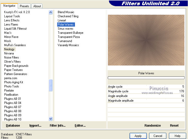Randomize the filter settings

pos(152,125)
